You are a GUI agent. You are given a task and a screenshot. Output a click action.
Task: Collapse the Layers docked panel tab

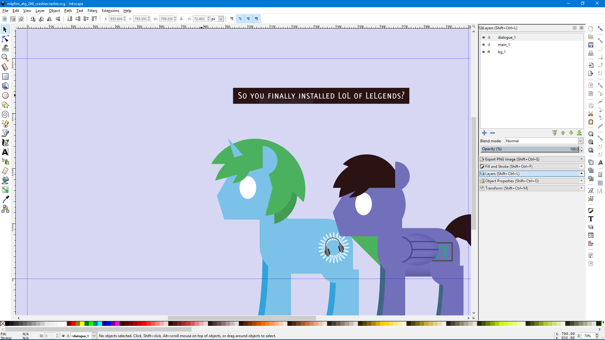532,174
